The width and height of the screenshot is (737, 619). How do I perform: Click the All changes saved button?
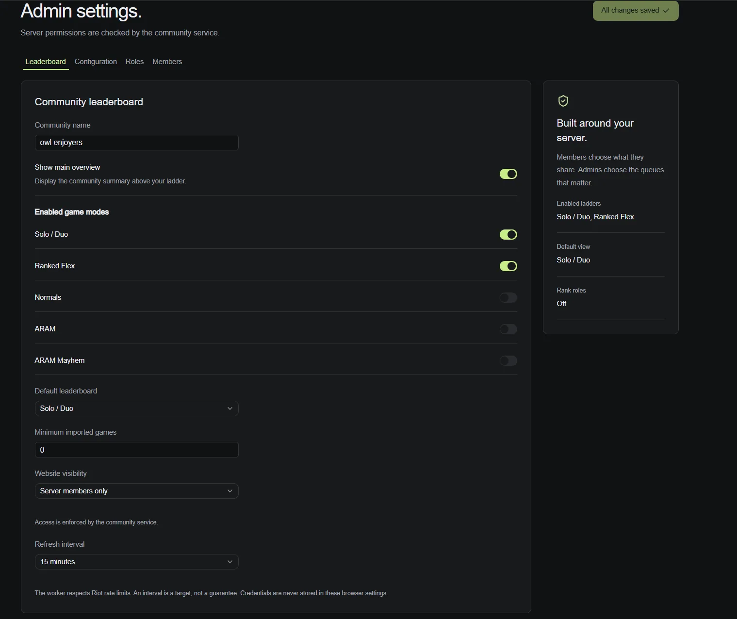635,11
